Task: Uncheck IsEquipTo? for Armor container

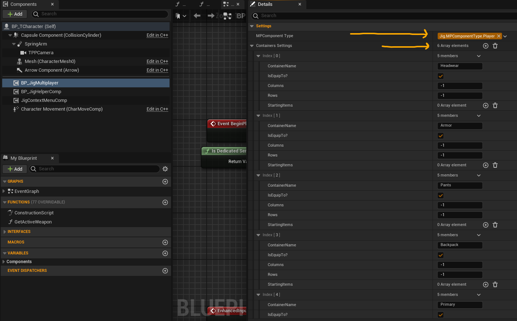Action: (x=441, y=136)
